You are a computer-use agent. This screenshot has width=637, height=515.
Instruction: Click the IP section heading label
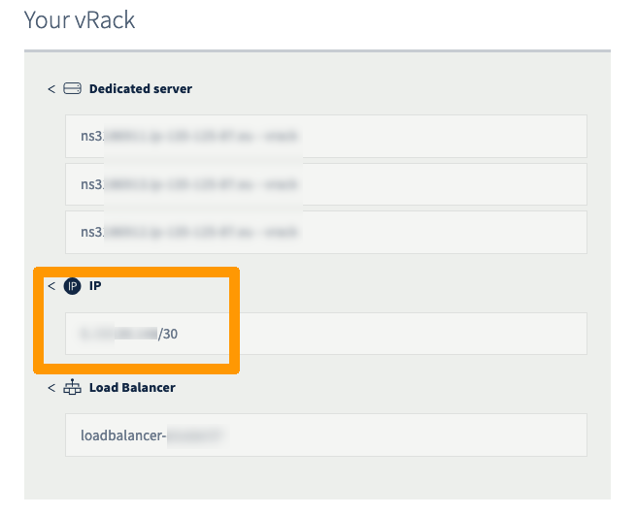pyautogui.click(x=95, y=286)
